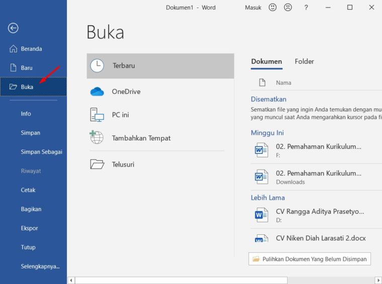Click Word icon of Pemahaman Kurikulum in F:
The width and height of the screenshot is (382, 284).
point(261,150)
